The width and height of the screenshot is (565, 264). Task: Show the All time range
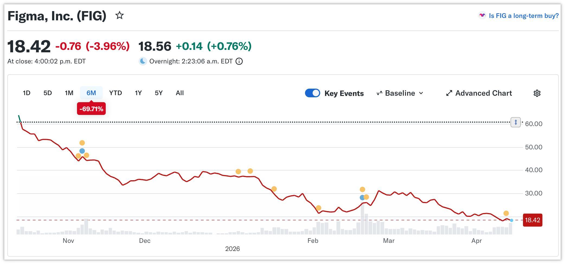[179, 93]
